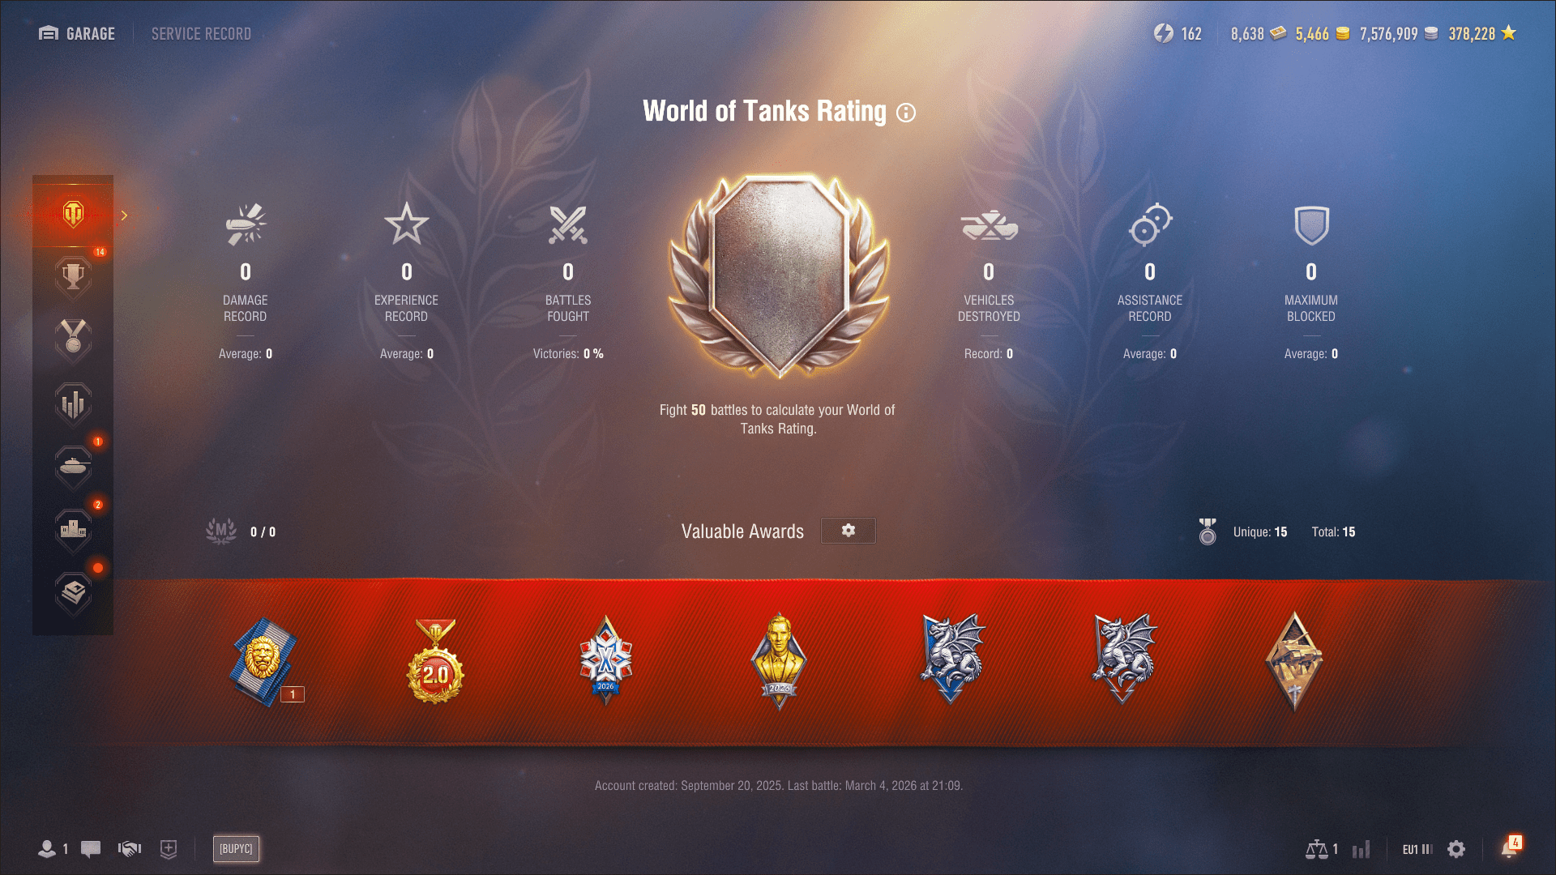Open the tank vehicles sidebar section
1556x875 pixels.
coord(73,467)
